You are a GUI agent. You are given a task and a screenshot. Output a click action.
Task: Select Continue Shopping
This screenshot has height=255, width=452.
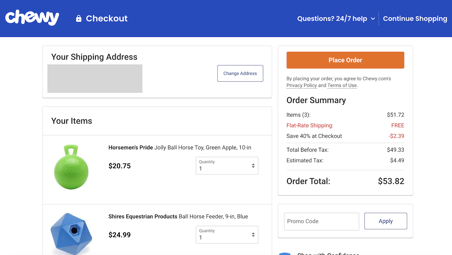pos(415,19)
